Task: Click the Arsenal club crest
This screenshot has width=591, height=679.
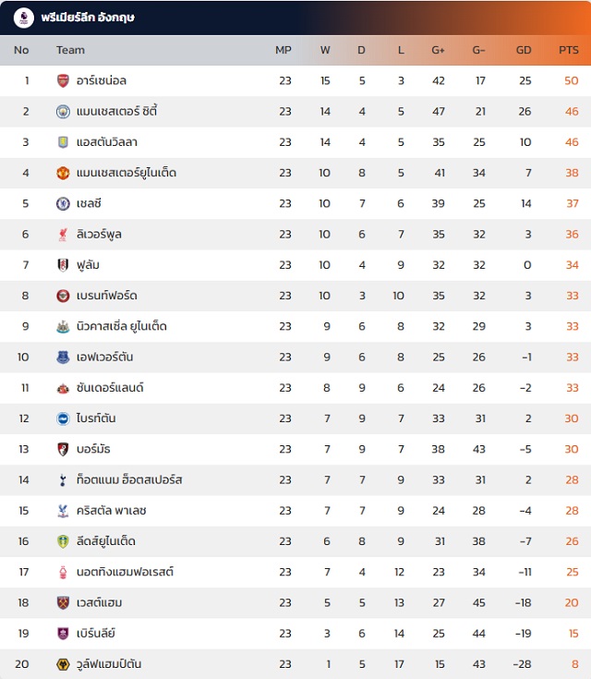Action: click(x=63, y=81)
